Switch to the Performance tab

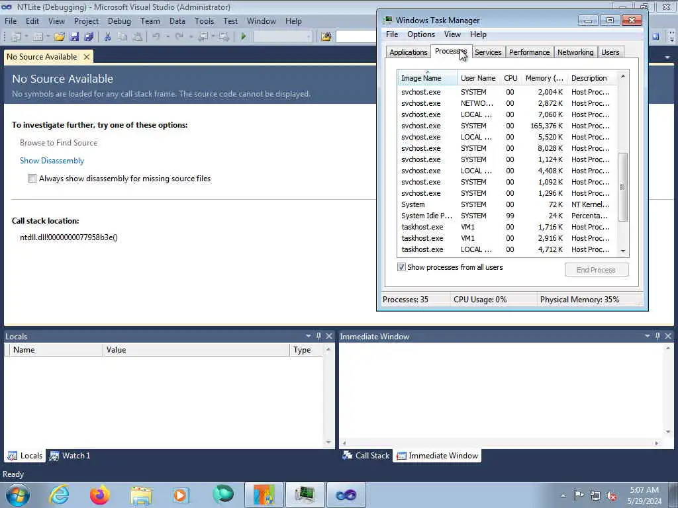pyautogui.click(x=529, y=52)
